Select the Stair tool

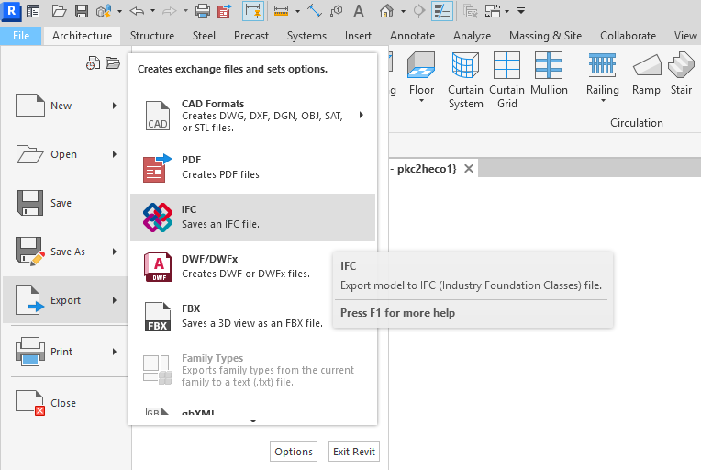[681, 74]
